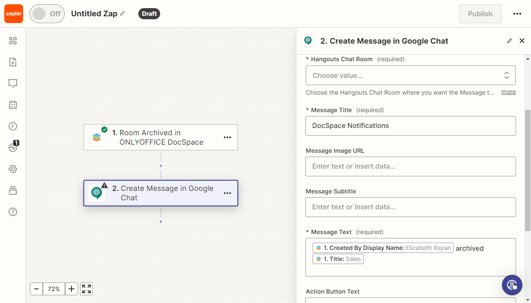This screenshot has height=303, width=531.
Task: Open the top-right more options menu
Action: pos(517,14)
